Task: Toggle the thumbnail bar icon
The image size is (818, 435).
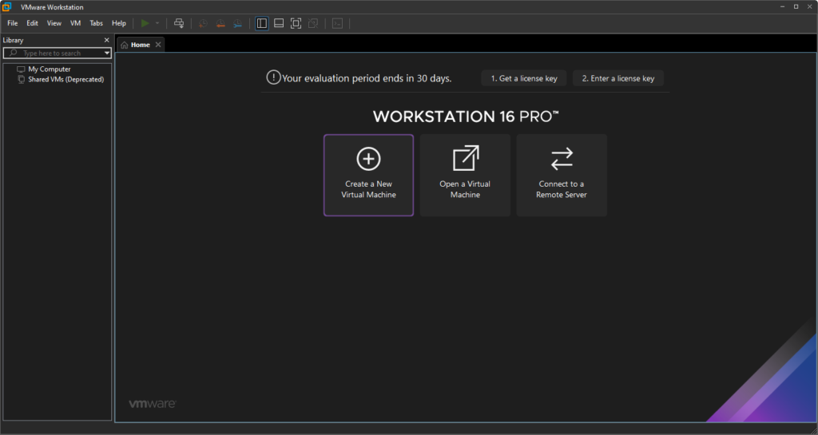Action: click(279, 23)
